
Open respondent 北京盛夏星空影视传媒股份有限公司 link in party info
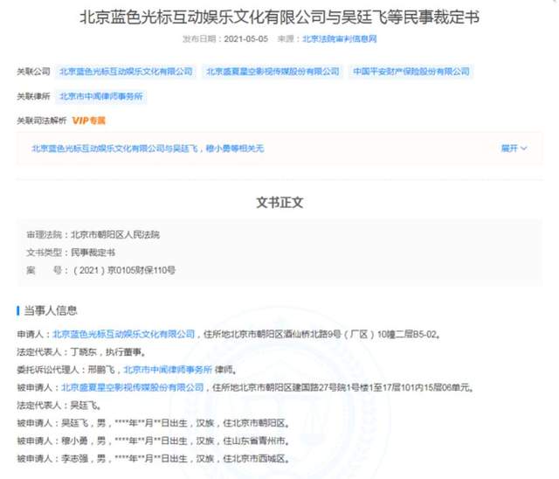pyautogui.click(x=133, y=387)
